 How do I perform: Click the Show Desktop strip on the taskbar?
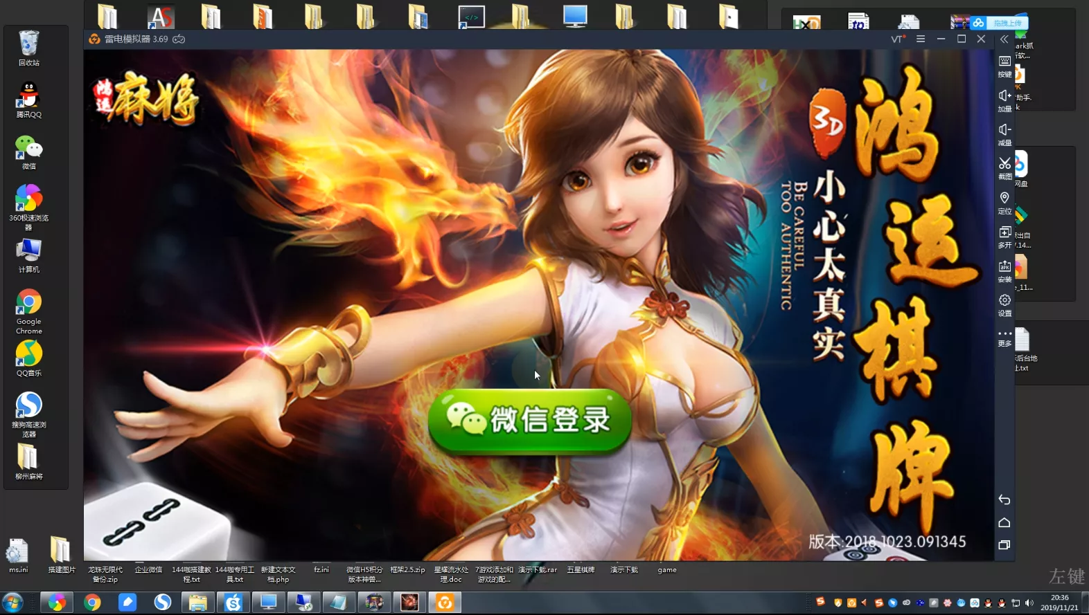(1086, 603)
